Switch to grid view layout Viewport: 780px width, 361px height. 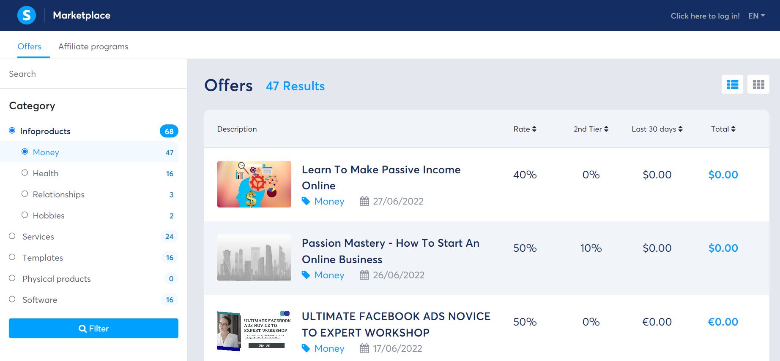coord(758,84)
